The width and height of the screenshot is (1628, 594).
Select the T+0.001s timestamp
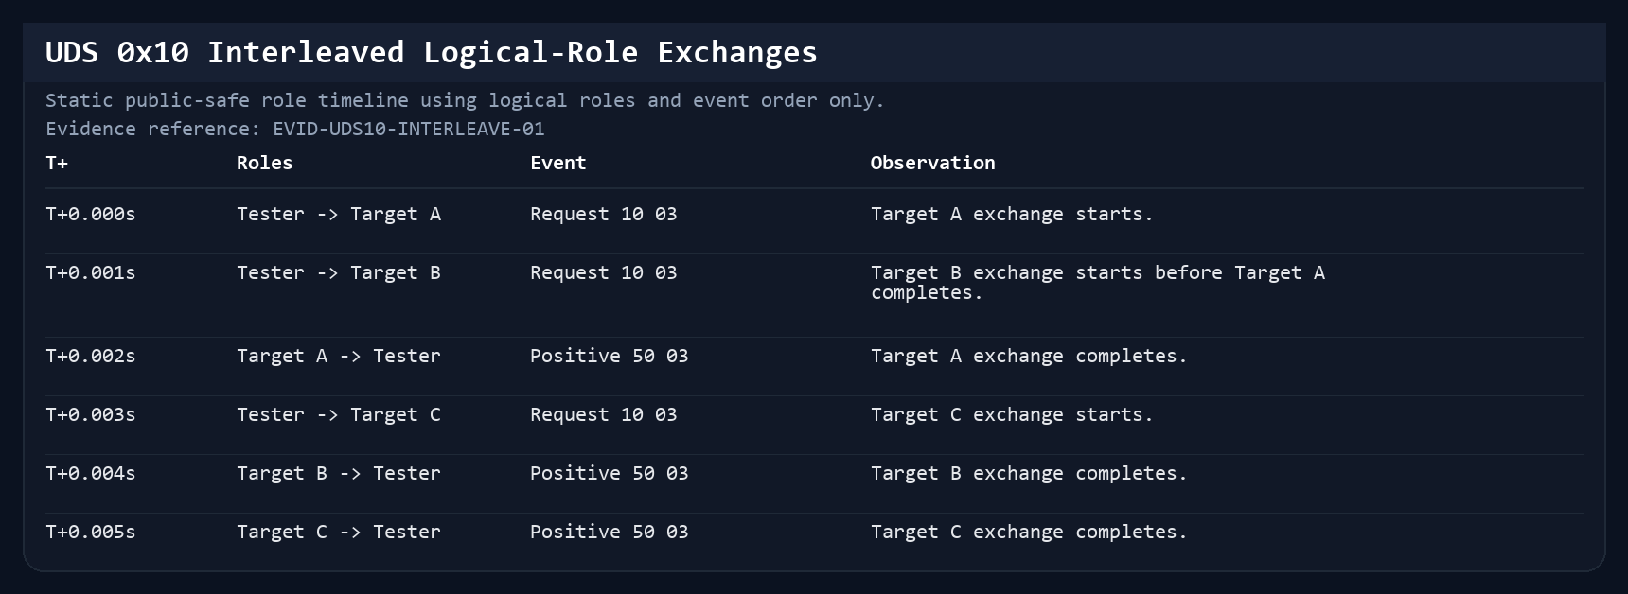click(x=91, y=272)
